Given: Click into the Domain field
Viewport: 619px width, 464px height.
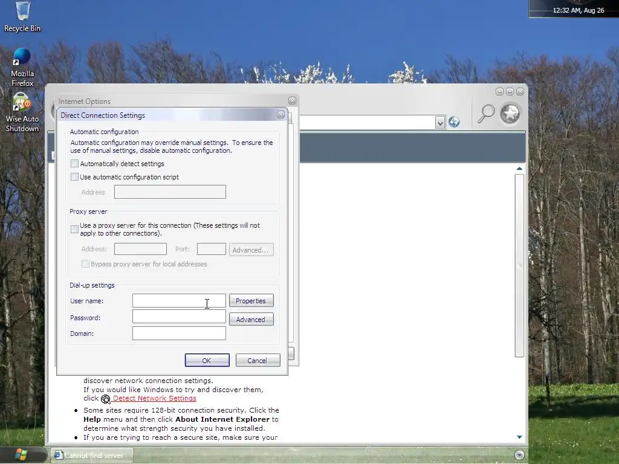Looking at the screenshot, I should (x=179, y=333).
